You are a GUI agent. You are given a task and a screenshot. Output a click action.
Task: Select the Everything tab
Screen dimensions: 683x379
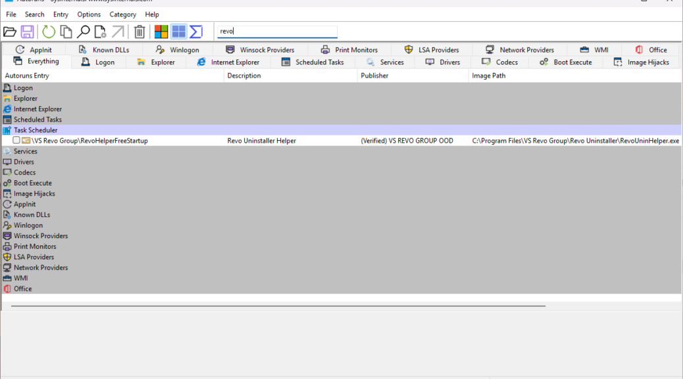click(x=36, y=61)
